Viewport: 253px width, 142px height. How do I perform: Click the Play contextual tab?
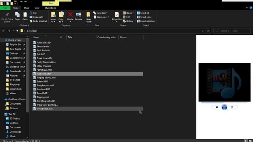[51, 3]
